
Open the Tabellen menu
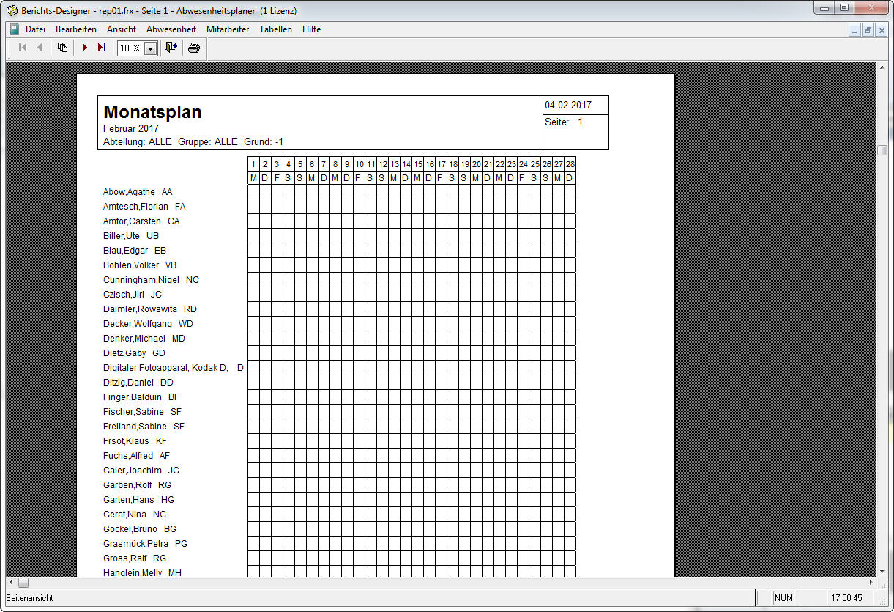point(275,29)
